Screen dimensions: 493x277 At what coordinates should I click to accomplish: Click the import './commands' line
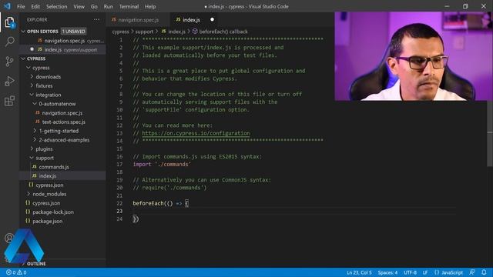pos(162,164)
